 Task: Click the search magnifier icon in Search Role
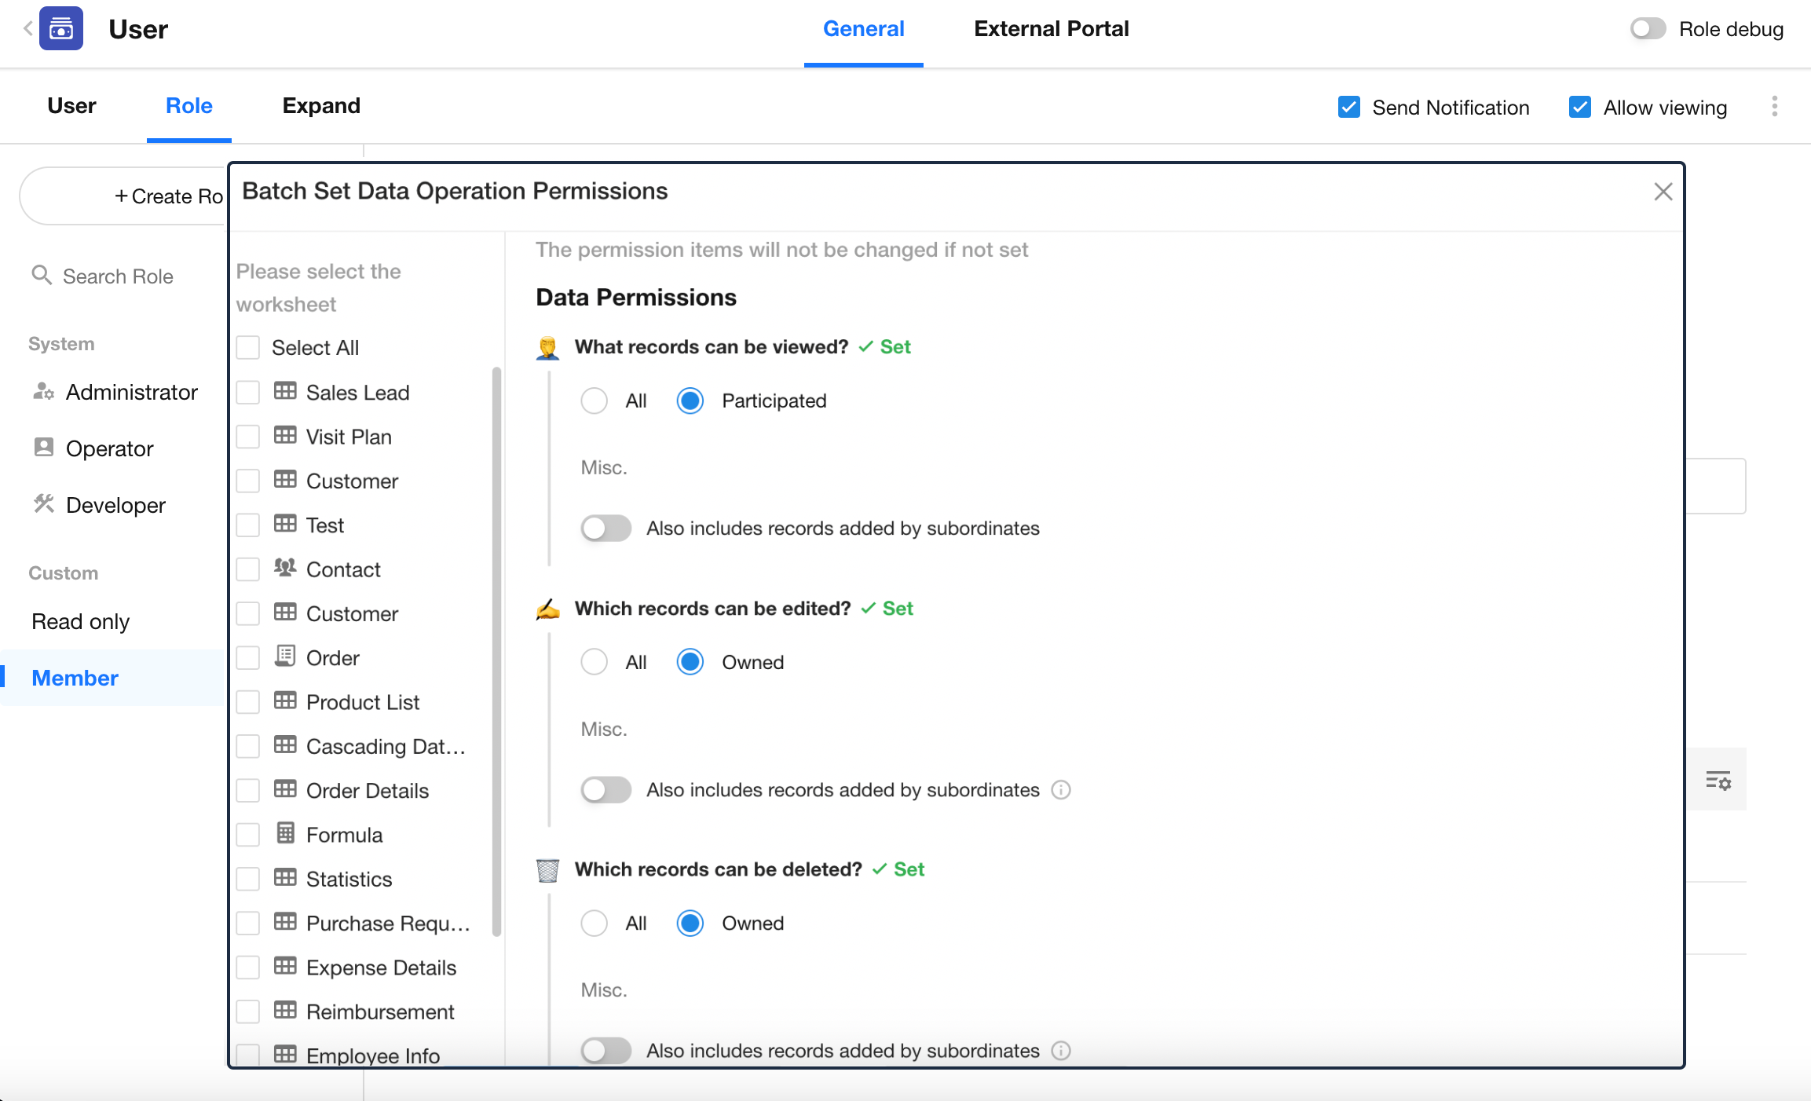click(x=42, y=276)
